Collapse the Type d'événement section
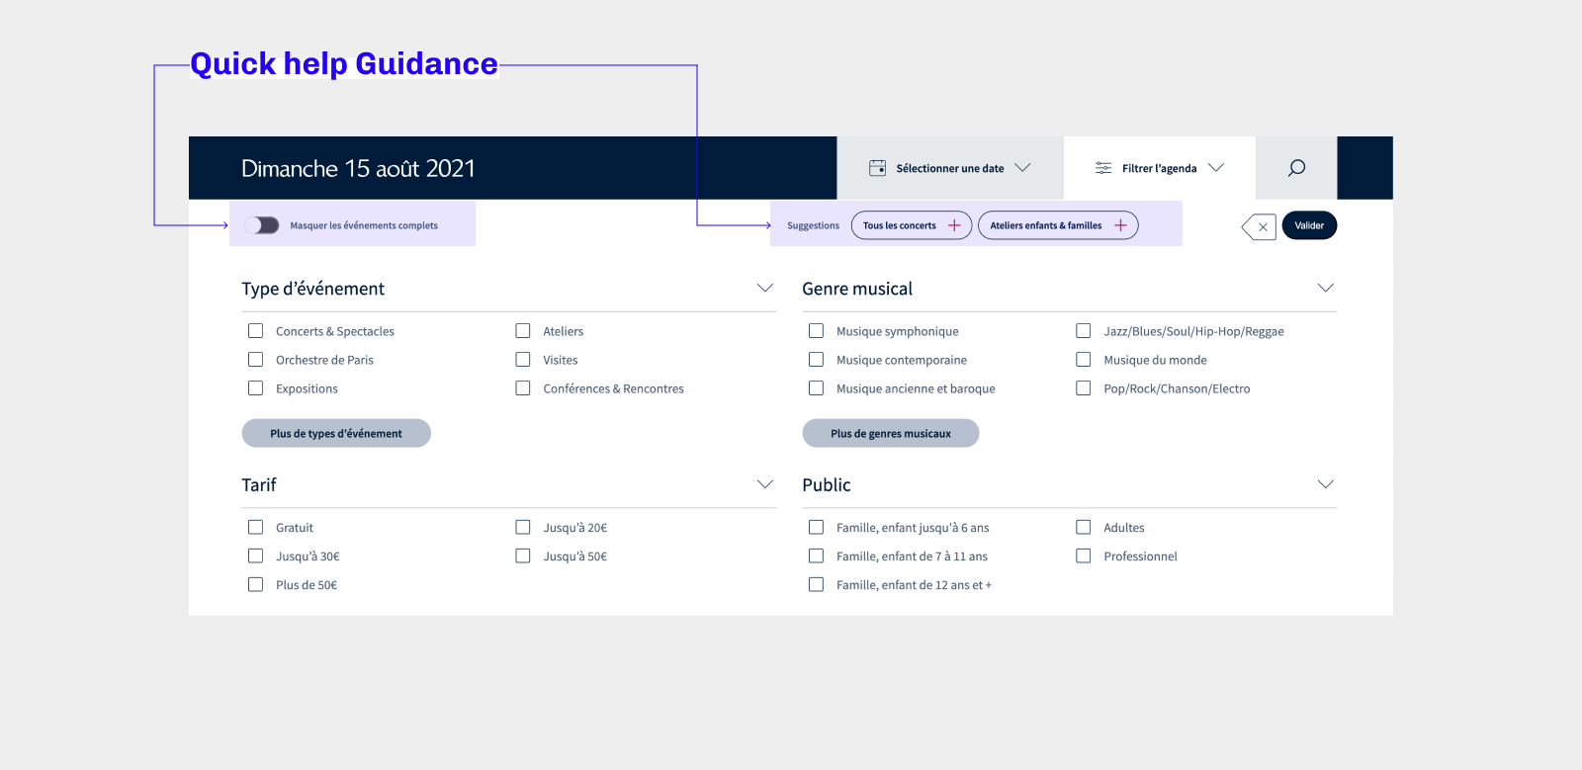Screen dimensions: 1582x770 (x=764, y=288)
